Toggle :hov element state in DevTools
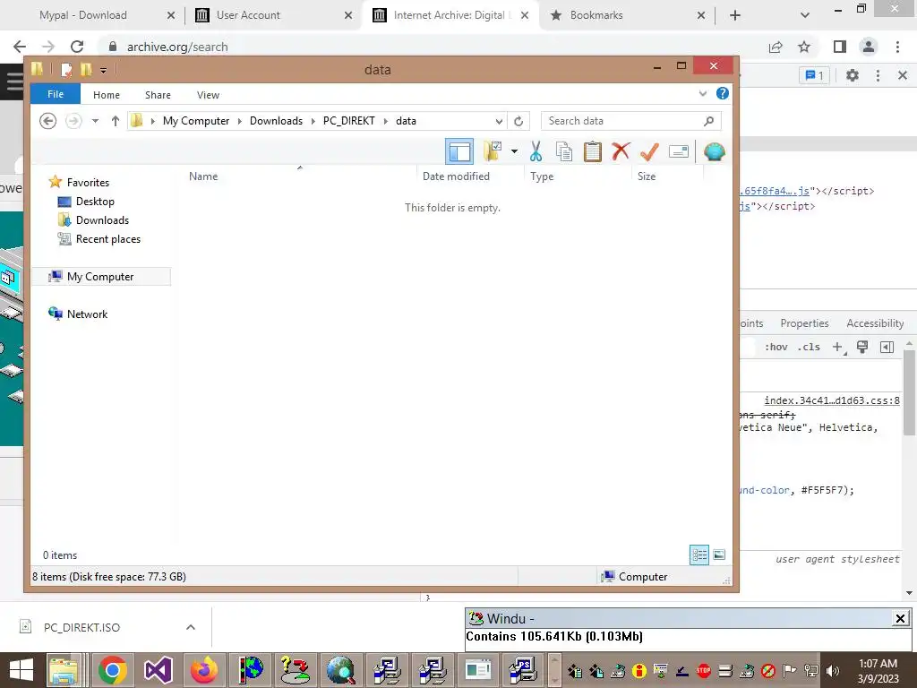Image resolution: width=917 pixels, height=688 pixels. (x=776, y=347)
